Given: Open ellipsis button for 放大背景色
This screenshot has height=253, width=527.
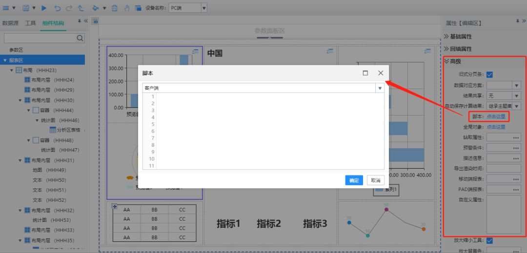Looking at the screenshot, I should point(516,252).
